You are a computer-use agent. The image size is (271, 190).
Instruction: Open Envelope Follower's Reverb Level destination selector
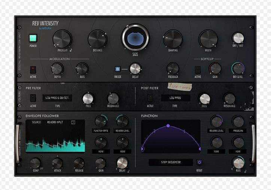(x=122, y=131)
